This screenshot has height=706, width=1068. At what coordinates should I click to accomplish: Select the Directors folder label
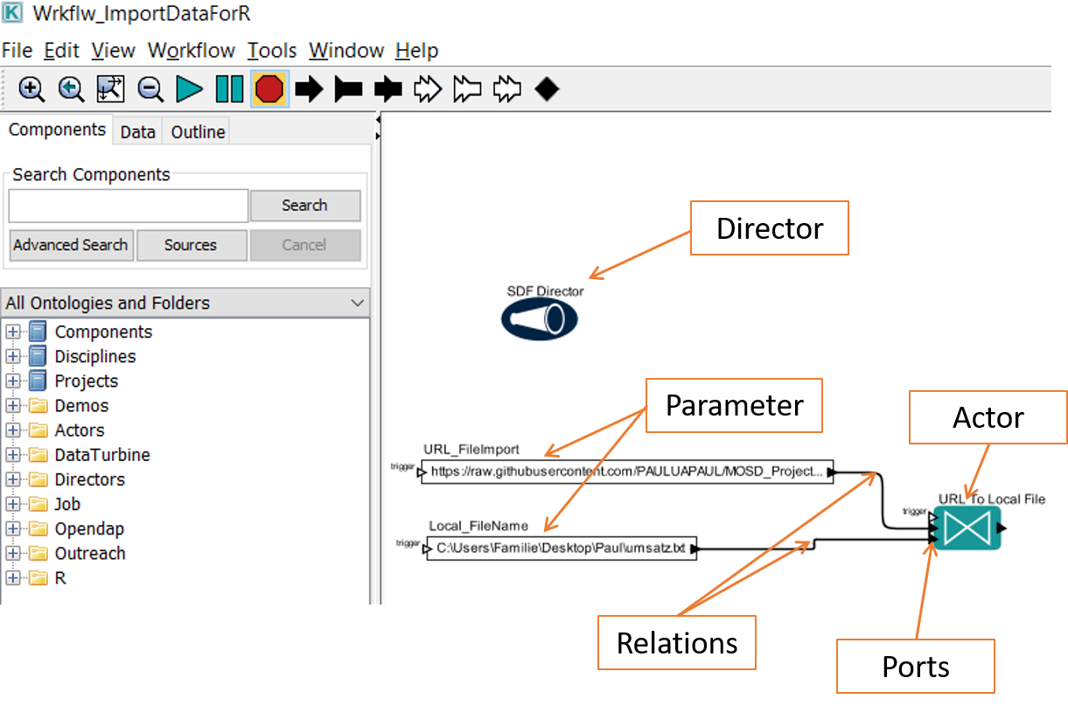click(x=90, y=479)
